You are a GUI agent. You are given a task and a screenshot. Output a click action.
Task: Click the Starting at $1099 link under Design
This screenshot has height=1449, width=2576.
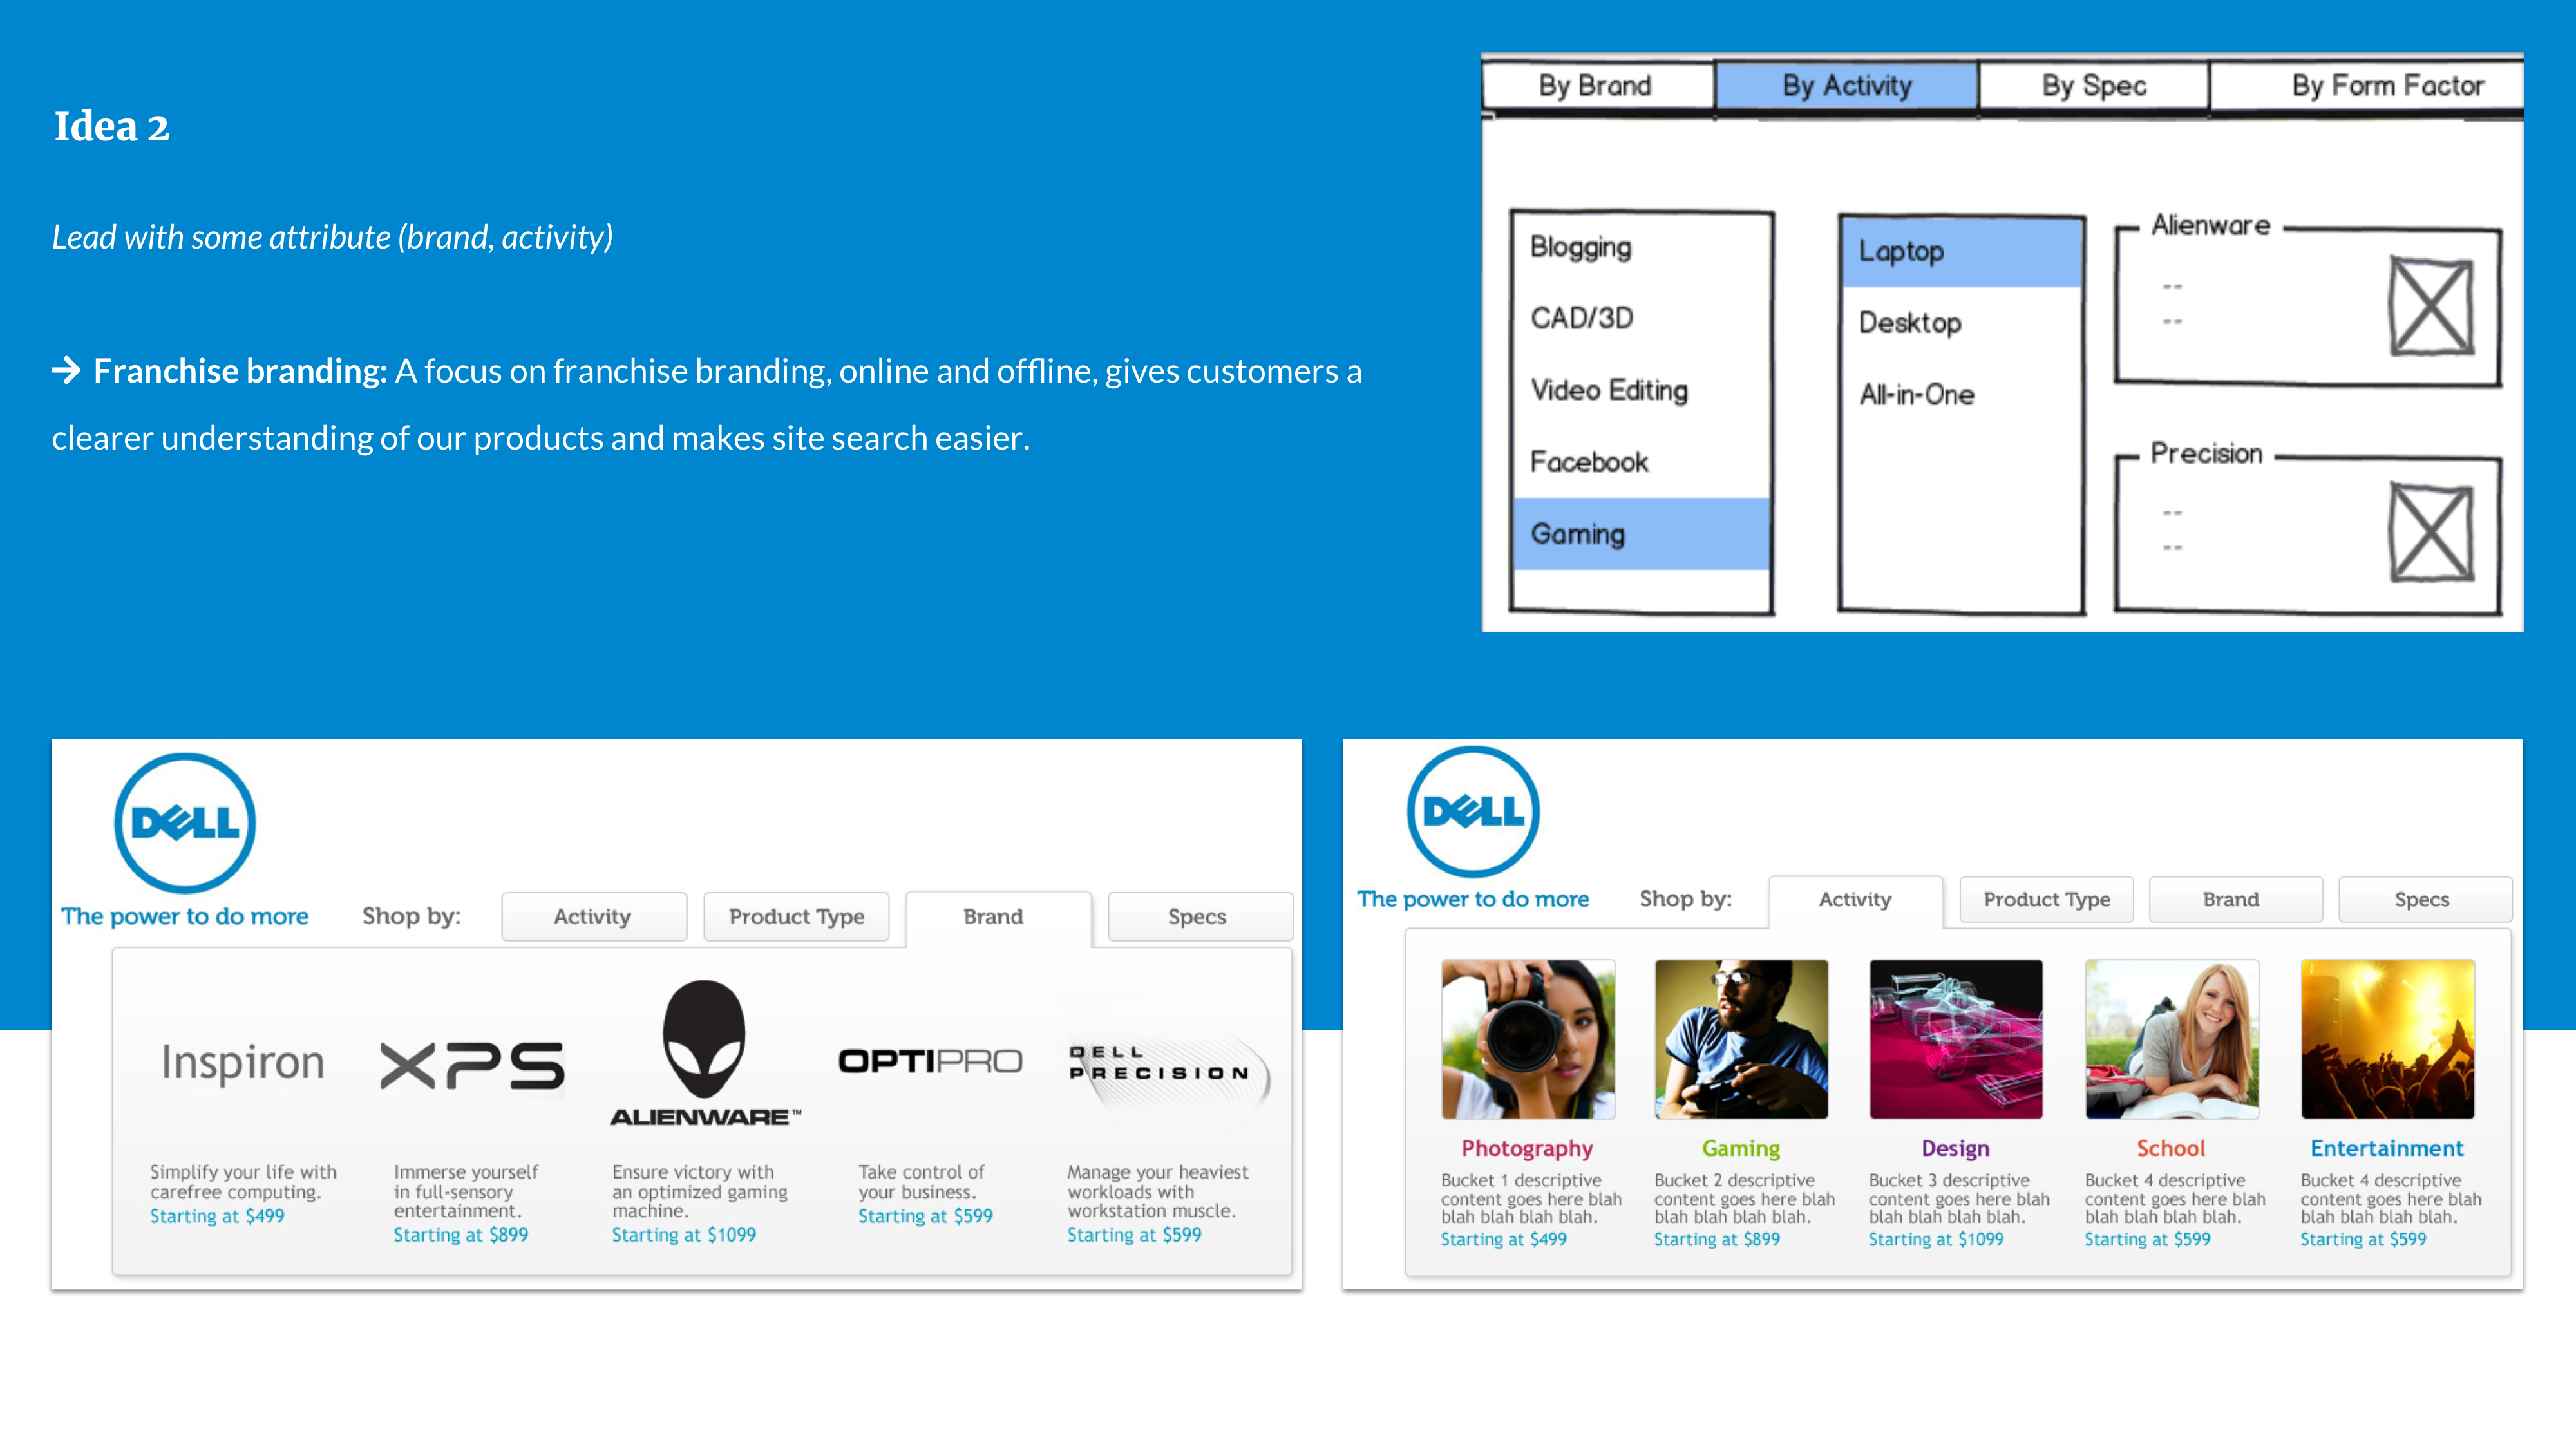coord(1936,1239)
